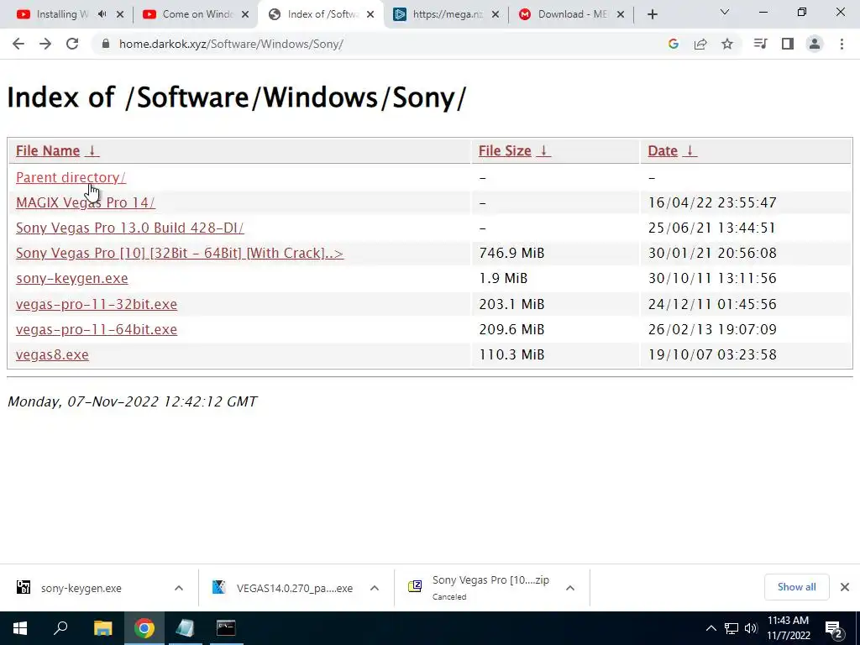Sort by Date column
Viewport: 860px width, 645px height.
pos(672,151)
